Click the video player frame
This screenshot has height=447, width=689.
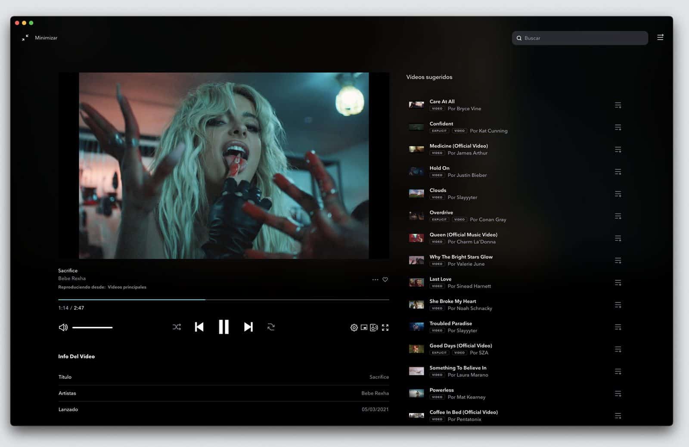(x=223, y=165)
